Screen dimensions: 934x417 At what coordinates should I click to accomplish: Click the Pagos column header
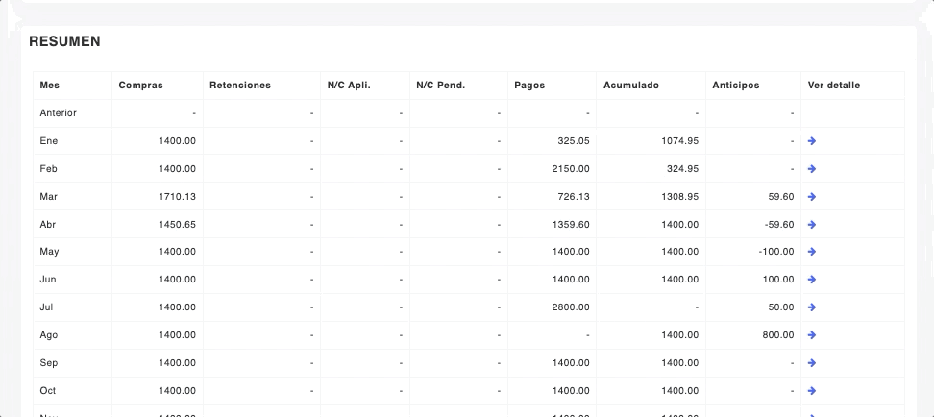click(x=529, y=85)
